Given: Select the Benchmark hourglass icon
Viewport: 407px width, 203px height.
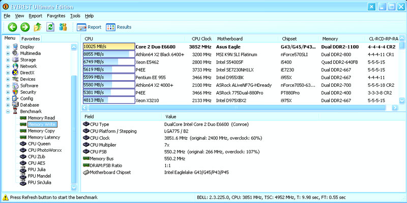Looking at the screenshot, I should click(15, 112).
